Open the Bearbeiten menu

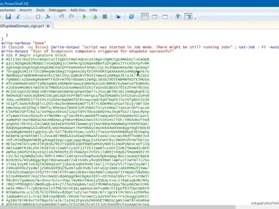pyautogui.click(x=8, y=10)
